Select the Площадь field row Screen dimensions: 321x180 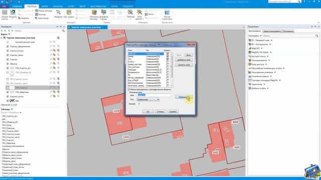[x=146, y=69]
